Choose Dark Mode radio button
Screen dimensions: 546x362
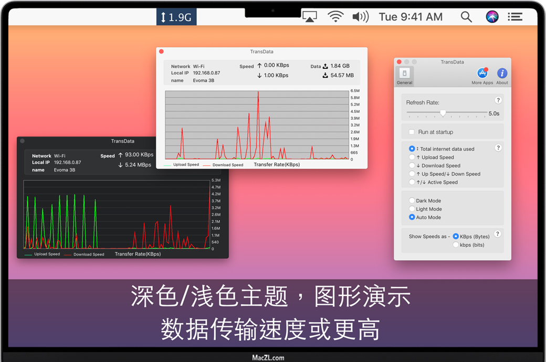click(x=412, y=200)
